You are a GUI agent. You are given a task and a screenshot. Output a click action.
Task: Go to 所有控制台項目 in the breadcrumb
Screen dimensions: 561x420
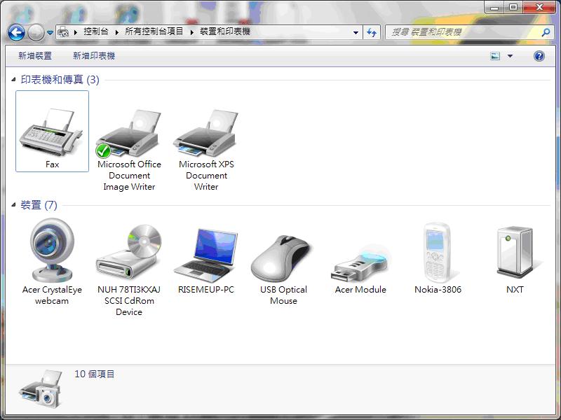click(x=154, y=31)
